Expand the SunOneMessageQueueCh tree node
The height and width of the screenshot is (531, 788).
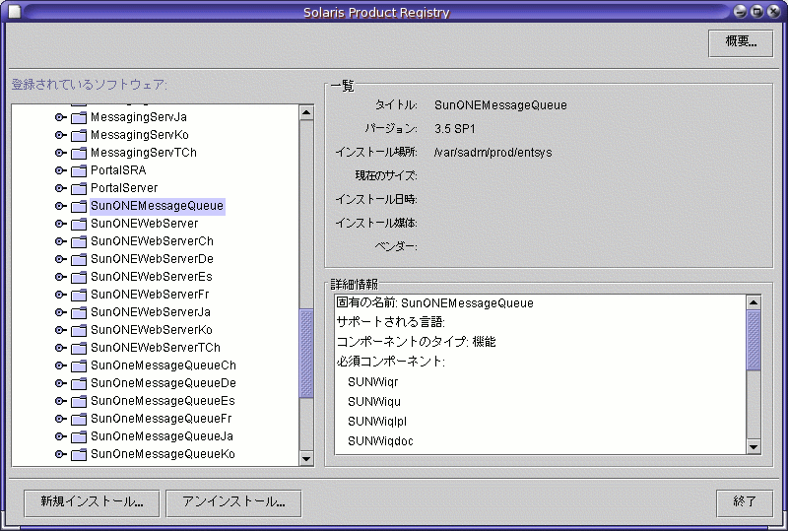click(x=60, y=365)
